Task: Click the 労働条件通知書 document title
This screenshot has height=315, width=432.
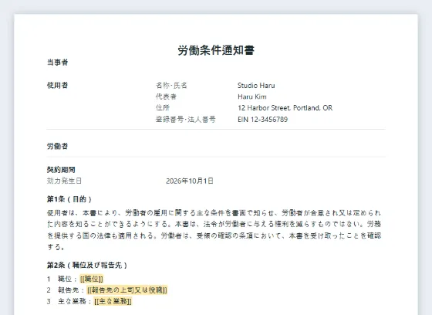Action: tap(216, 50)
